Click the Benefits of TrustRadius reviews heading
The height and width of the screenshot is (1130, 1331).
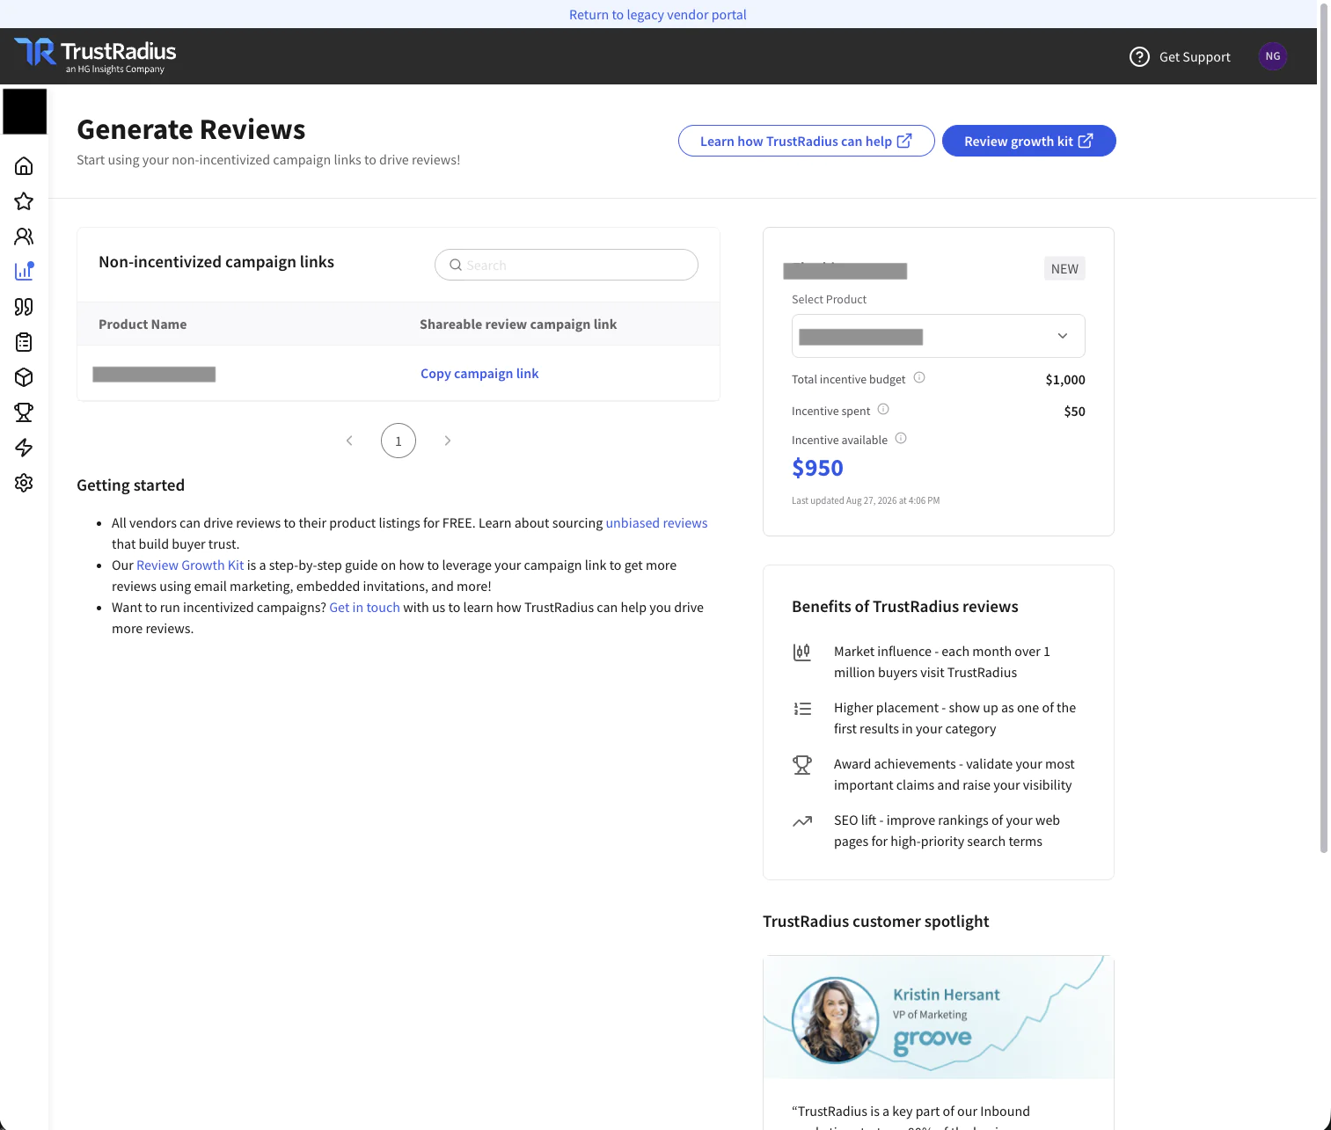point(905,607)
